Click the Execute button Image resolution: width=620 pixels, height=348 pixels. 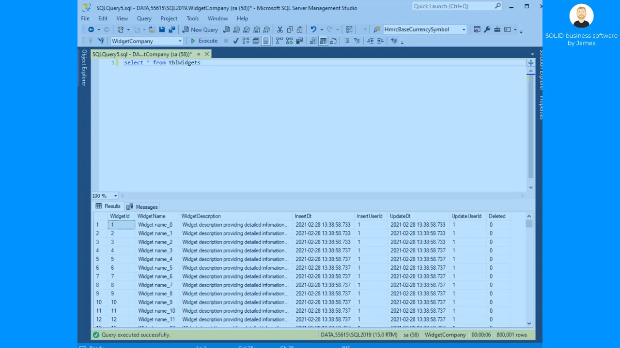(204, 41)
